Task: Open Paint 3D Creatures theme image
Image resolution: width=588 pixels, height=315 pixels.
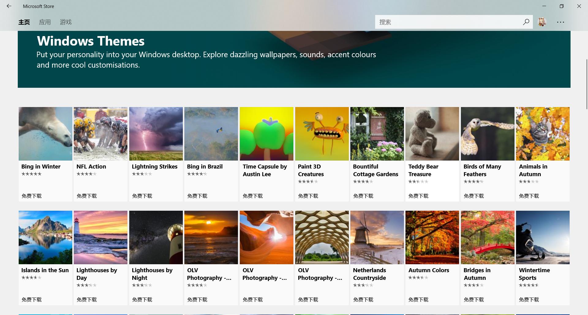Action: 322,134
